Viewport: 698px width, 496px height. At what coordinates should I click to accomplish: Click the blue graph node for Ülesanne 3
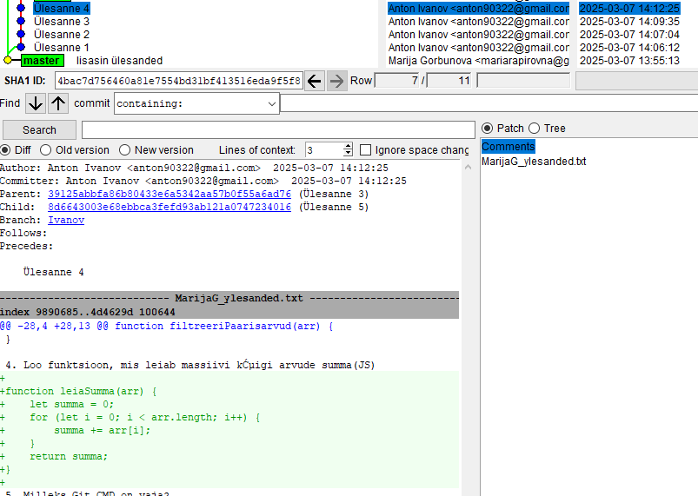tap(21, 21)
